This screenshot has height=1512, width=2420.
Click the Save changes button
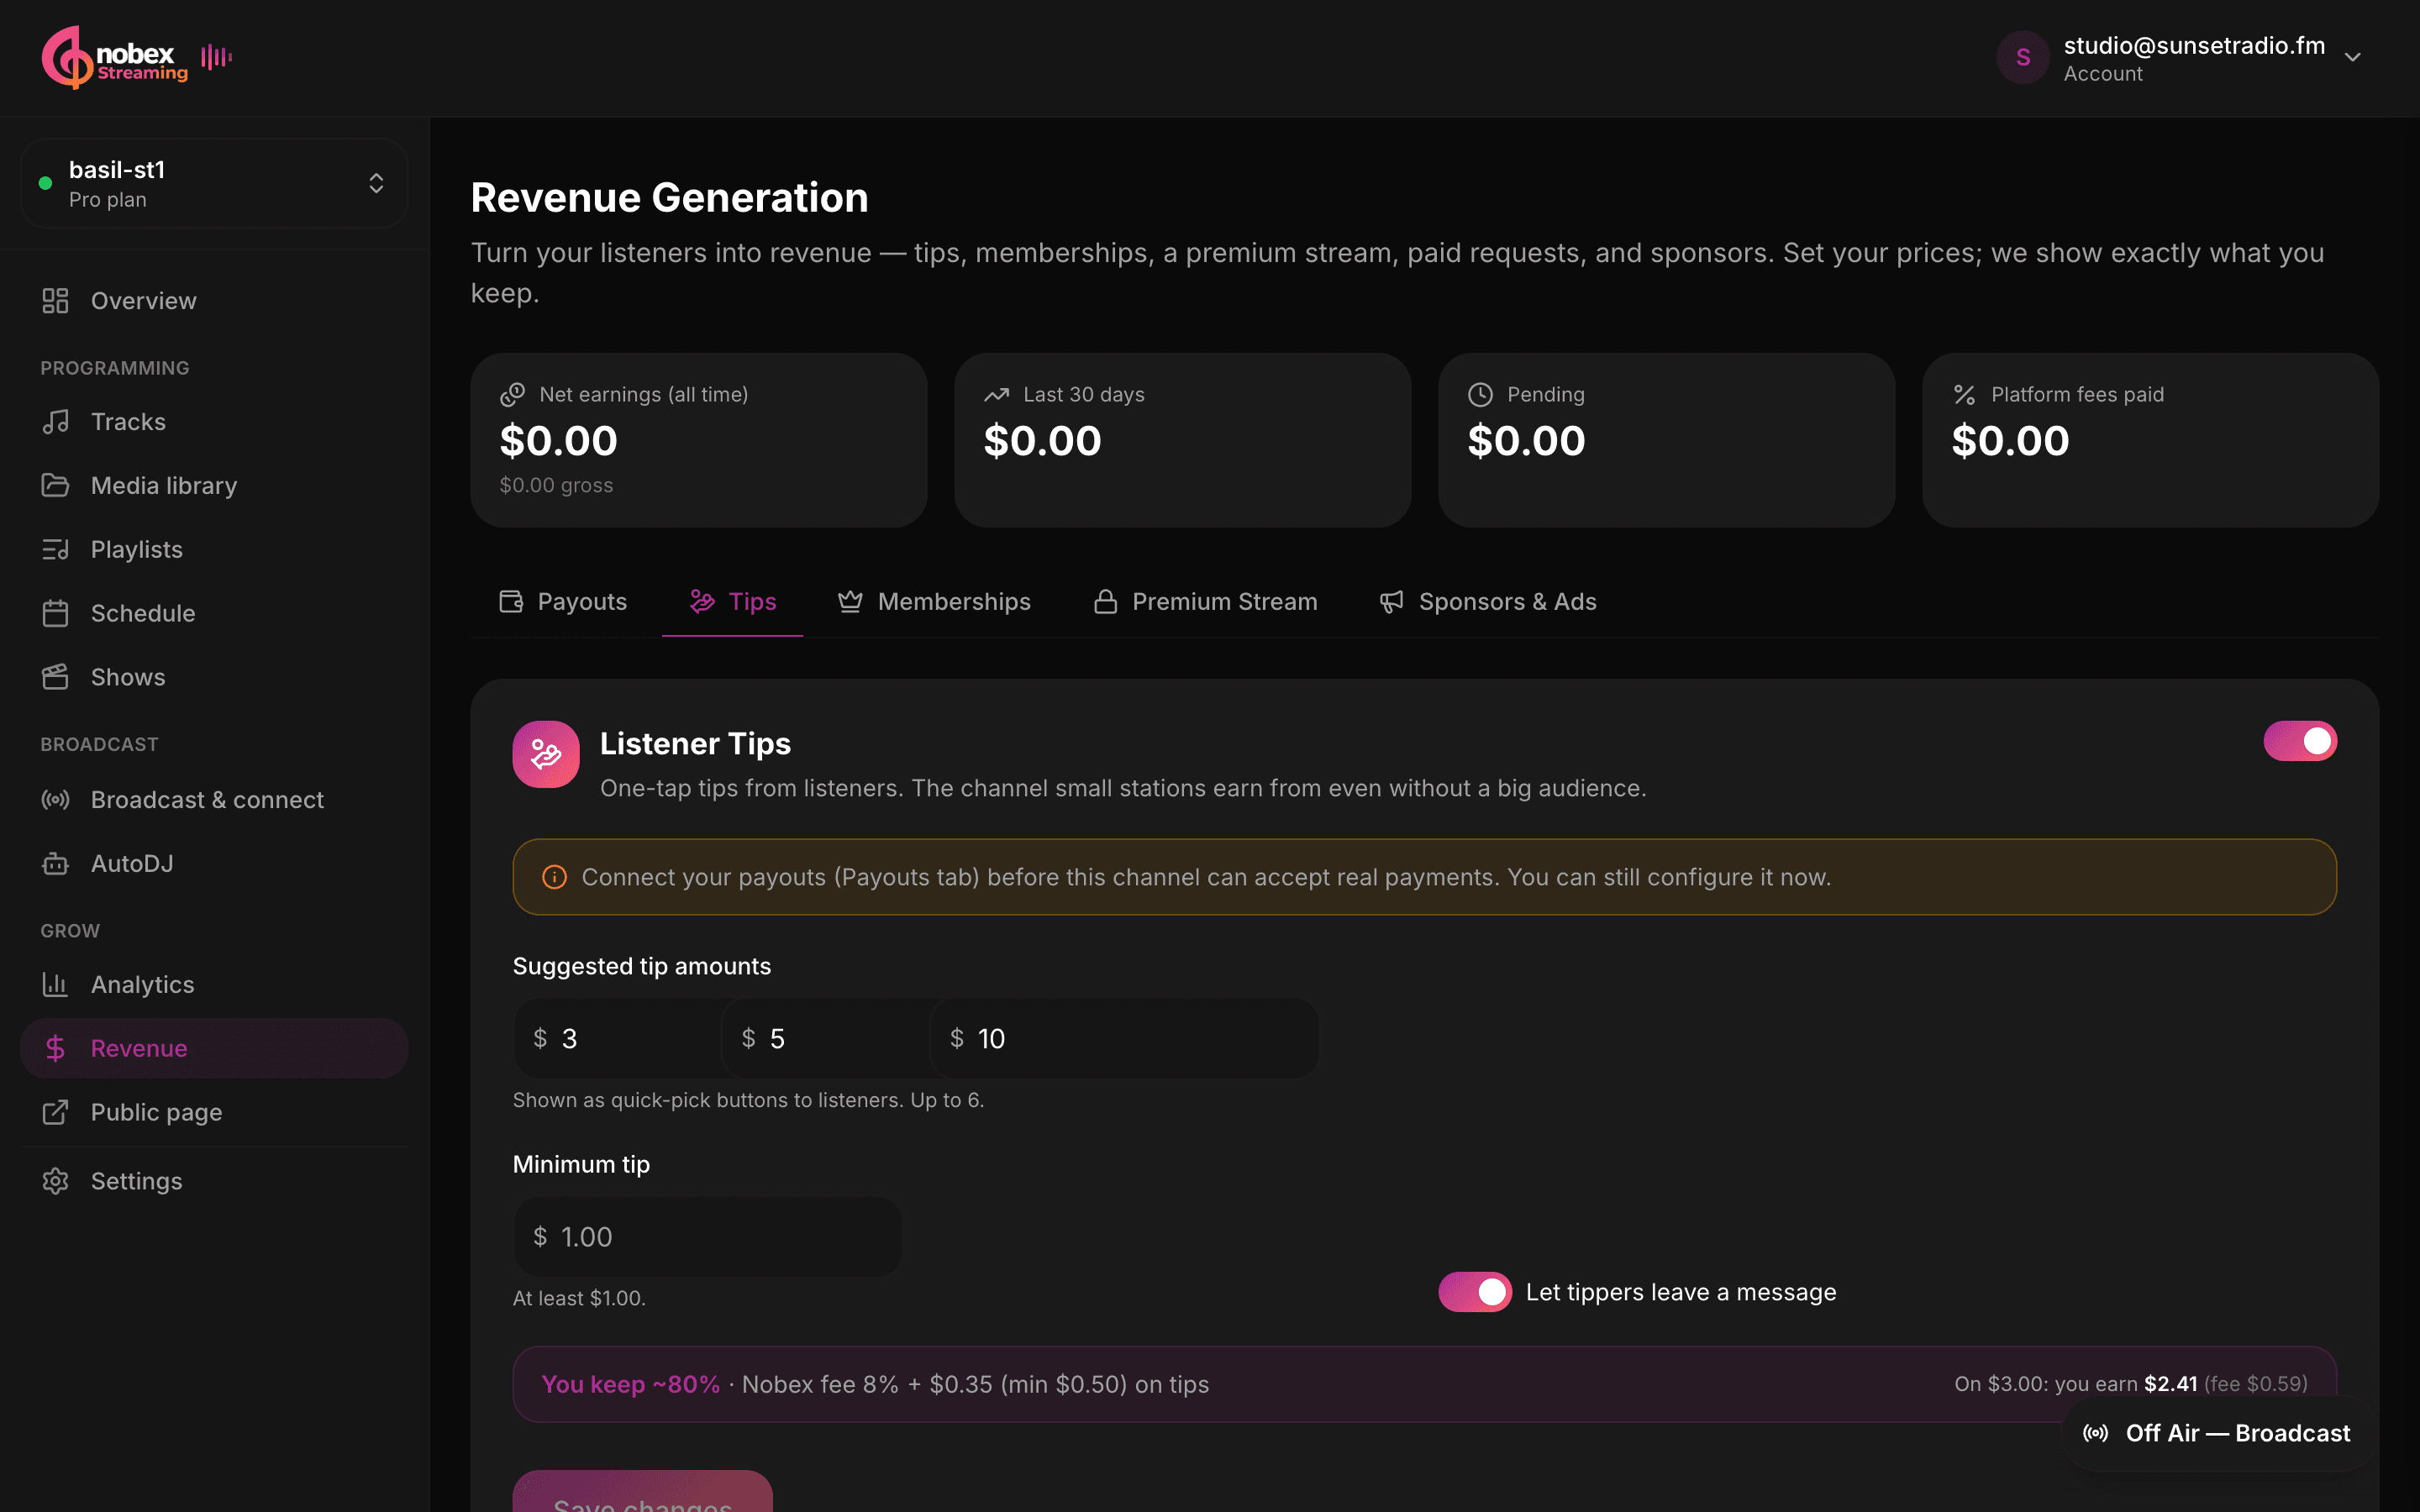click(643, 1492)
